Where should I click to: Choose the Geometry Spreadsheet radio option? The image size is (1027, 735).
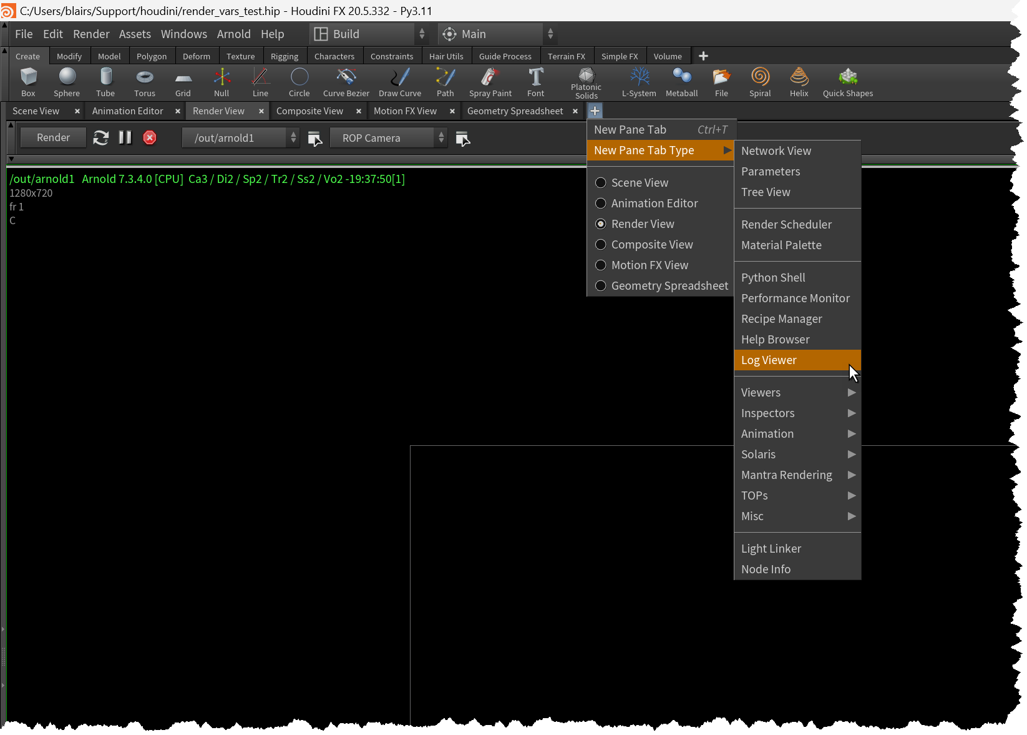point(601,286)
